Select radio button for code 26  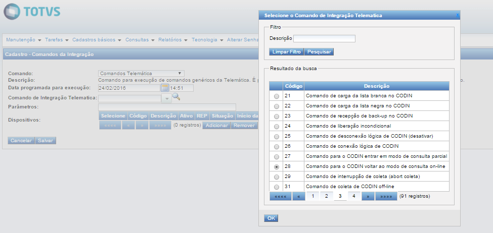[x=277, y=147]
